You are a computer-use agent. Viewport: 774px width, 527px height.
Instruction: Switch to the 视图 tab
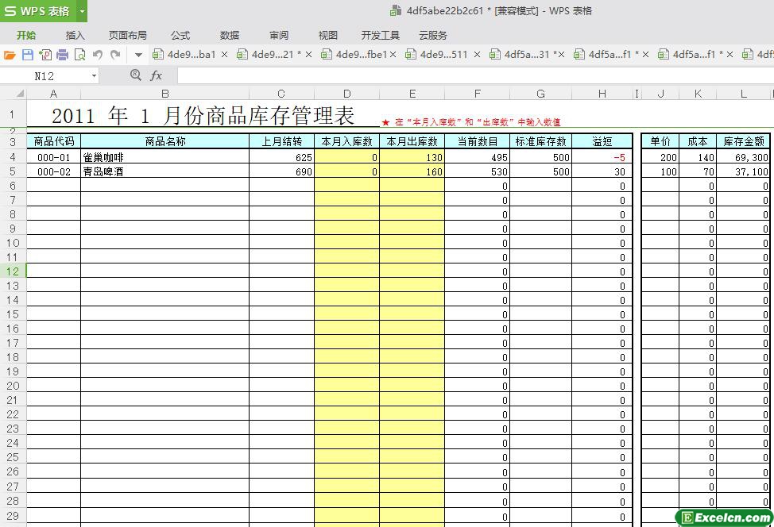(x=327, y=36)
